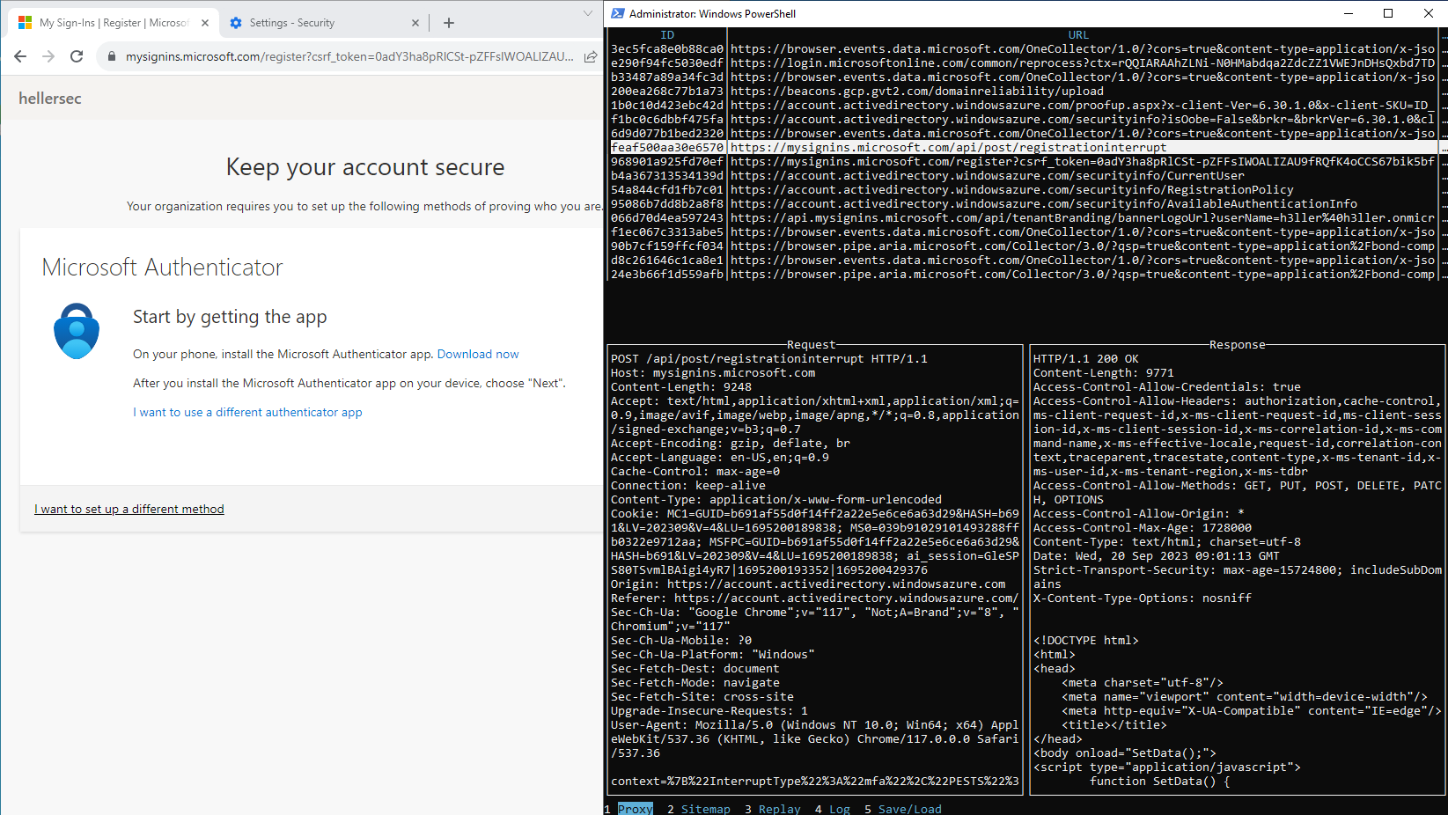
Task: Select request row 24e3b66f1d559afb
Action: coord(1025,275)
